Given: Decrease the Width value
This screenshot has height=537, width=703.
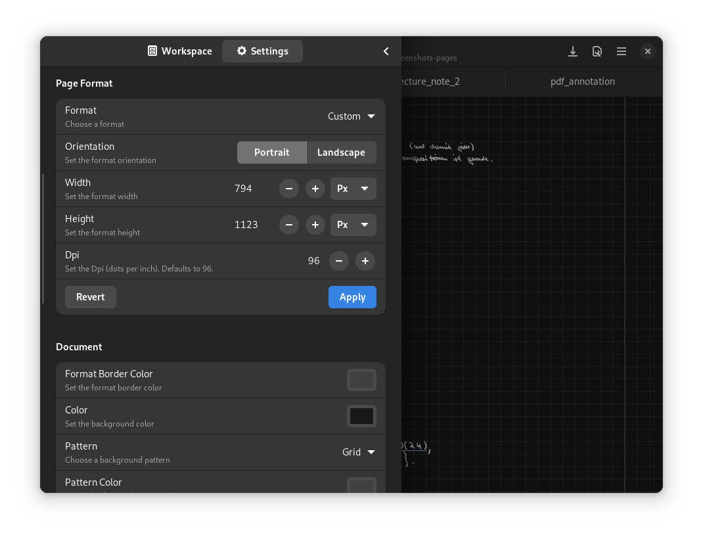Looking at the screenshot, I should pyautogui.click(x=288, y=189).
